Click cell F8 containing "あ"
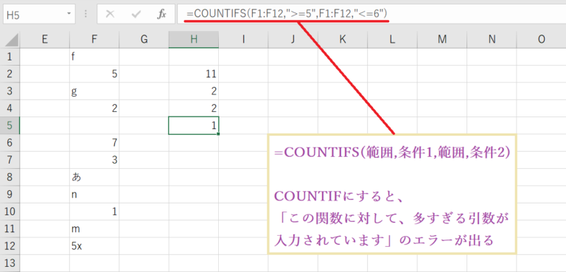This screenshot has height=272, width=566. click(x=94, y=178)
